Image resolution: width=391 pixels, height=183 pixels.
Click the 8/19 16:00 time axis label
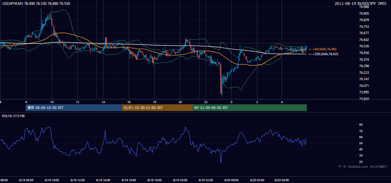(x=129, y=180)
